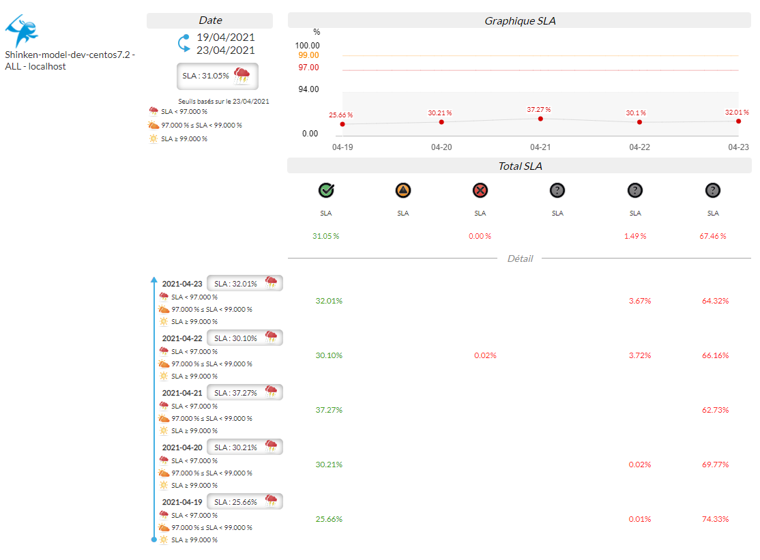Click the Détail divider label
760x560 pixels.
[520, 259]
